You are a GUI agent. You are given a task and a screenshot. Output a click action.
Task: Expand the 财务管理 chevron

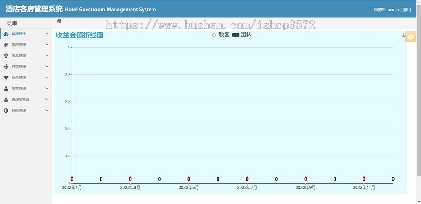[x=47, y=77]
